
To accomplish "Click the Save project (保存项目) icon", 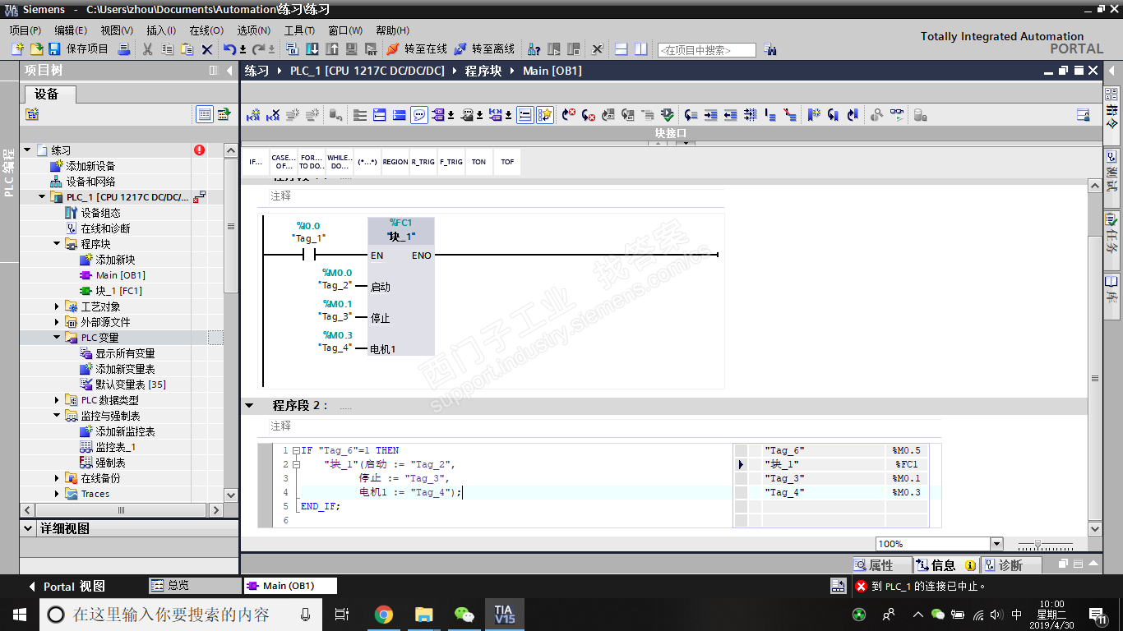I will (54, 49).
